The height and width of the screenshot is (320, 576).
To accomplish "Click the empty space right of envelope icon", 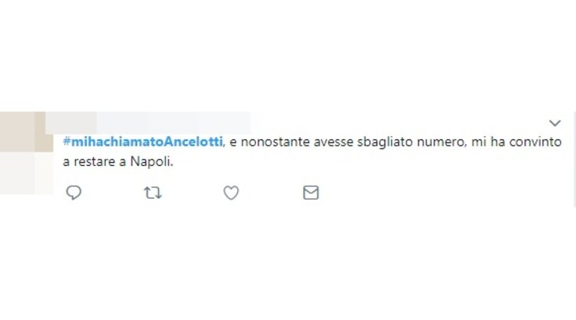I will pyautogui.click(x=441, y=192).
